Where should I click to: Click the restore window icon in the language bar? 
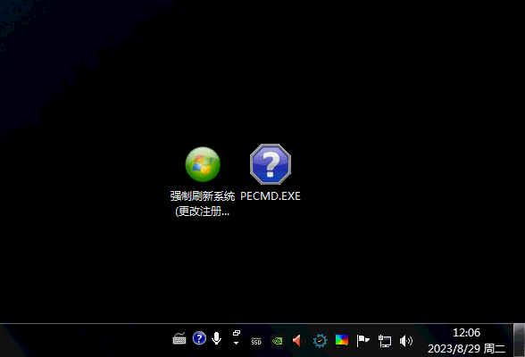(237, 333)
